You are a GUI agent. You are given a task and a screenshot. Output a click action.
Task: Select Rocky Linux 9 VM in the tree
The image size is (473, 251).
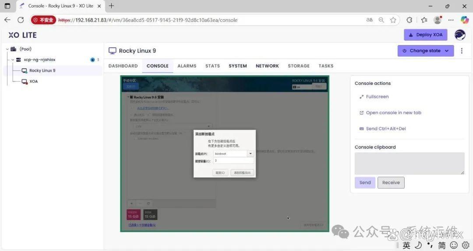(42, 70)
